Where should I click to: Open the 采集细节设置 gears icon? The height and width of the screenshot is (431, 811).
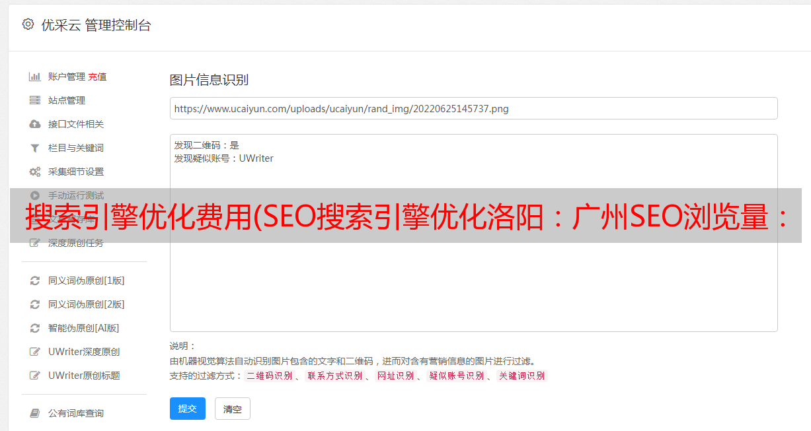point(35,172)
